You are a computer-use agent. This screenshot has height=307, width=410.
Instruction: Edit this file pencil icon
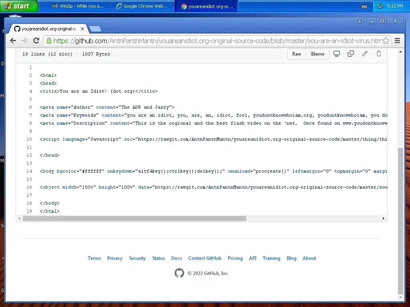tap(365, 54)
